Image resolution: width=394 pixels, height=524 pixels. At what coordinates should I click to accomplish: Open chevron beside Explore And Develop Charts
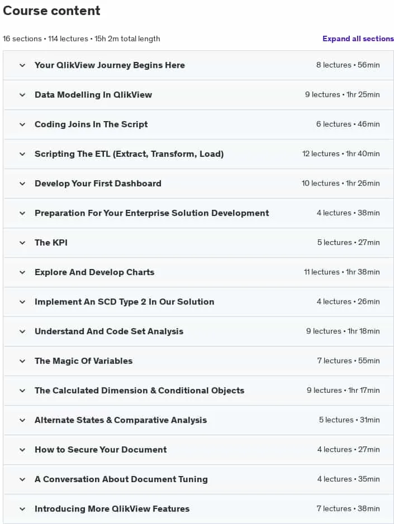[22, 272]
